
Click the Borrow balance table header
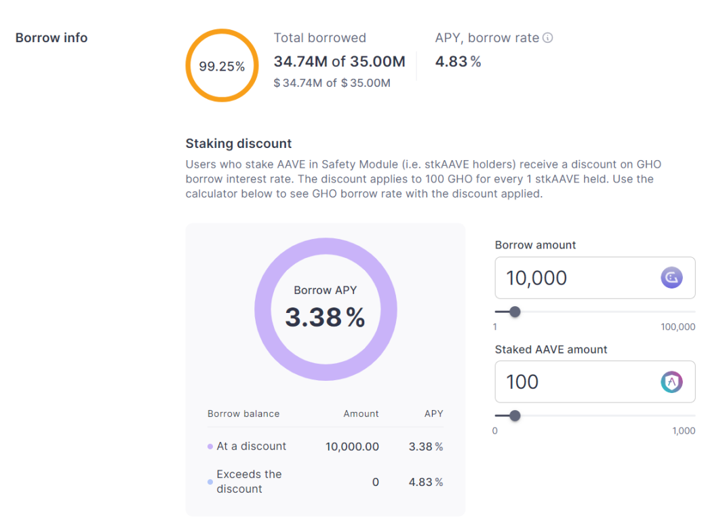243,413
